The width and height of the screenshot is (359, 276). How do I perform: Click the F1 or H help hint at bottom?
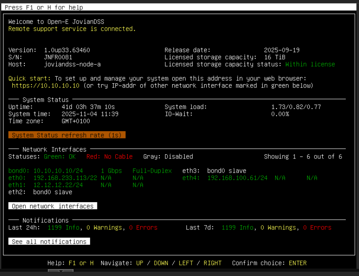click(81, 263)
